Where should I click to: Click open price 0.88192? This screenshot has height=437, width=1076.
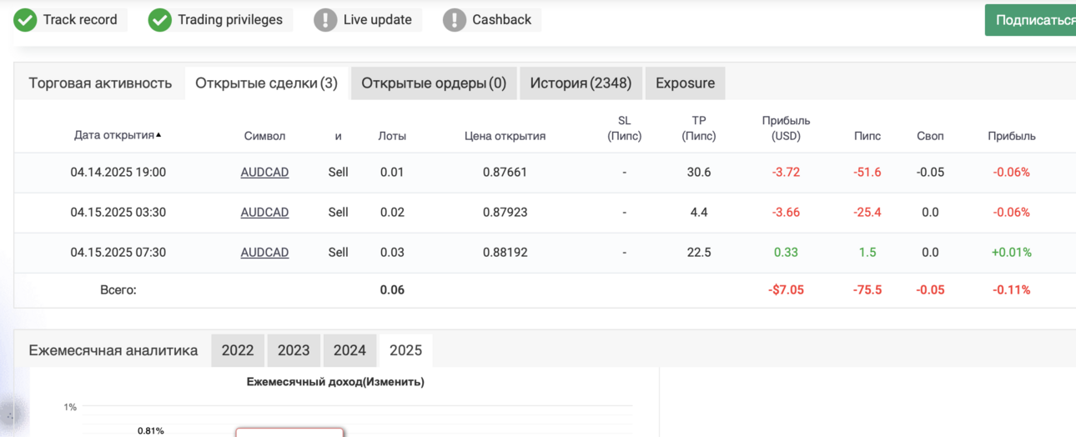tap(505, 253)
